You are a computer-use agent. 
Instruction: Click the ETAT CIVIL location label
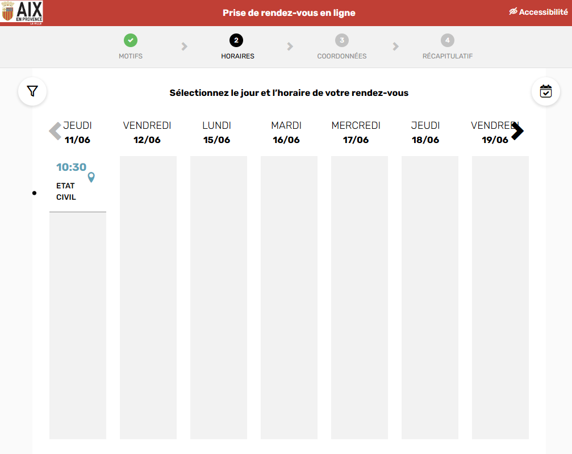(x=66, y=191)
